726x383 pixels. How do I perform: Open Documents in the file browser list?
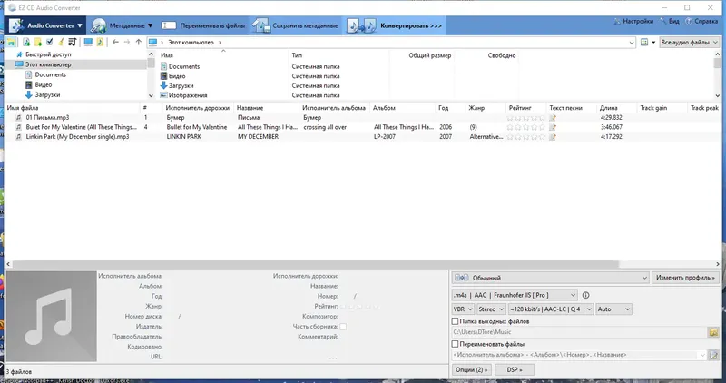pyautogui.click(x=184, y=66)
